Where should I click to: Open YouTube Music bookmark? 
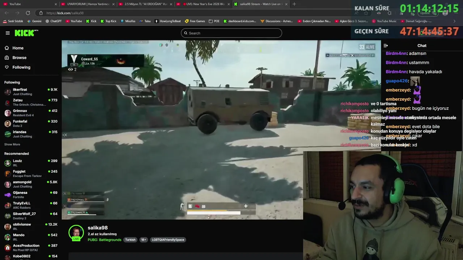click(x=384, y=21)
